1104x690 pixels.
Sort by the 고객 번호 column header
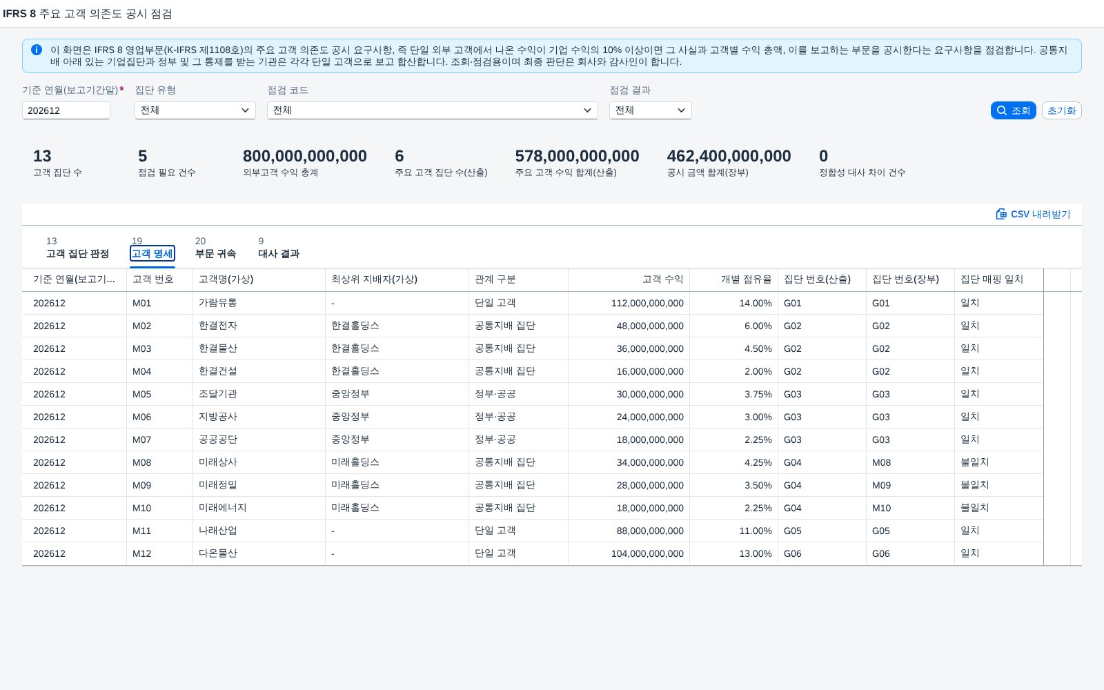click(159, 279)
